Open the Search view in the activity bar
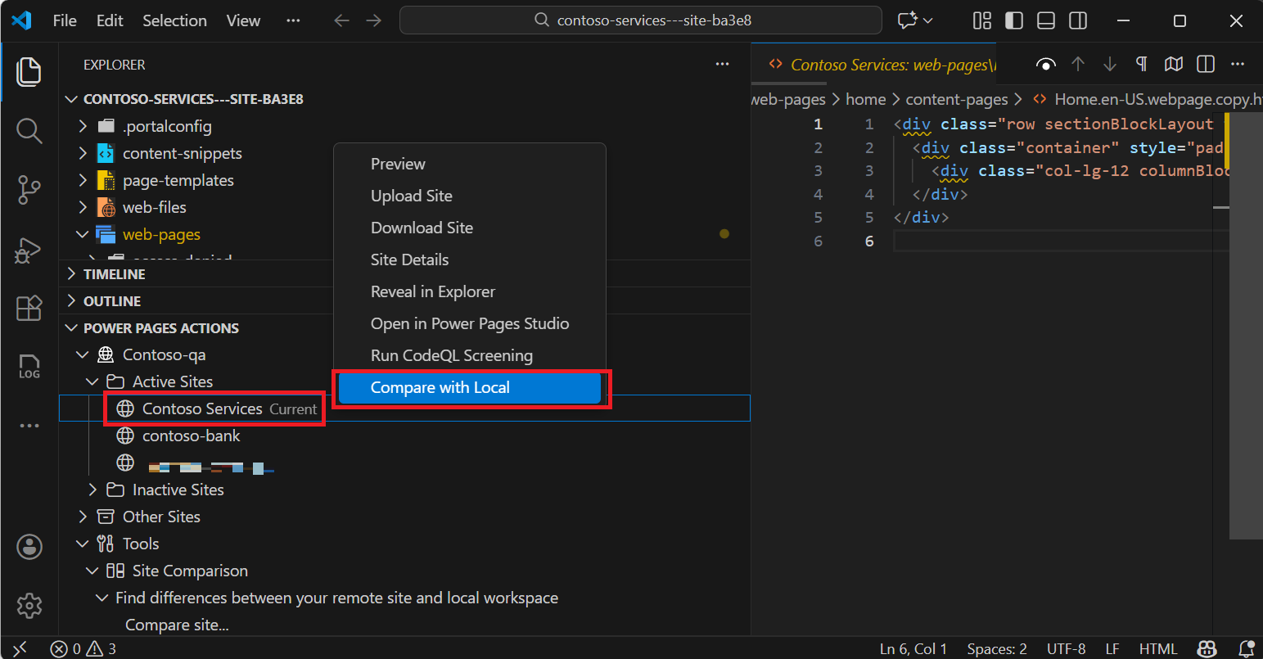 coord(29,130)
